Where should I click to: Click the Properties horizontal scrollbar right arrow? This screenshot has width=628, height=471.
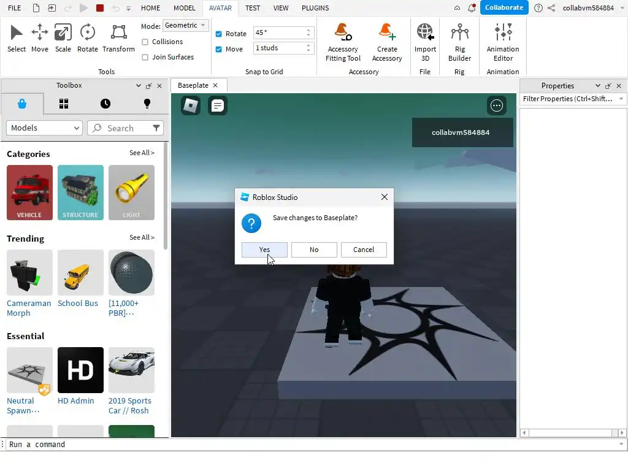pyautogui.click(x=622, y=432)
